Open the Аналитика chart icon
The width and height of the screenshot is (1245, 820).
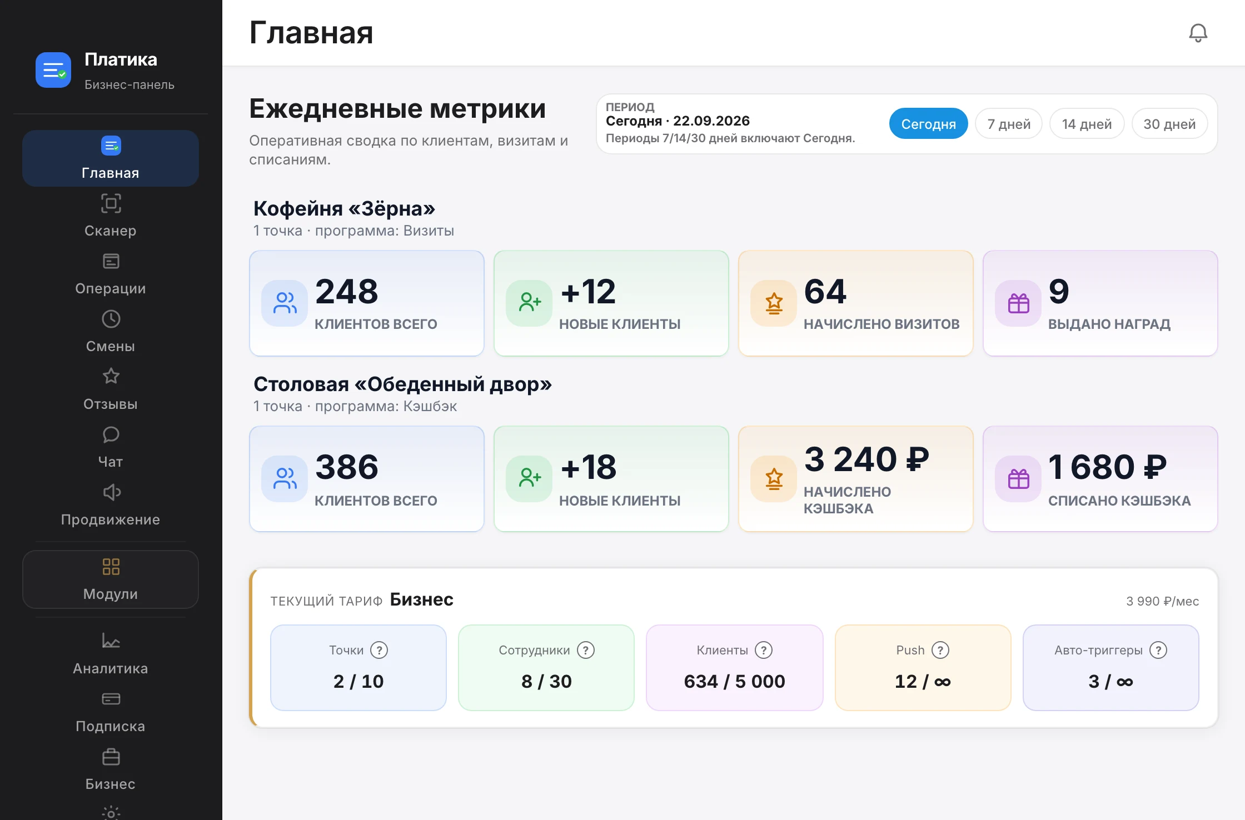click(x=111, y=641)
